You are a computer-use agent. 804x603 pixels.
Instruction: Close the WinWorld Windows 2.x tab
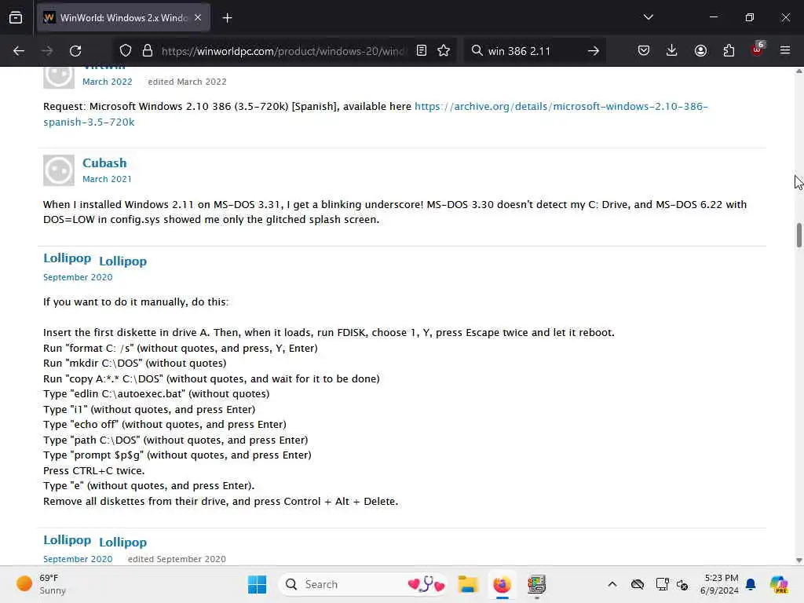tap(198, 18)
